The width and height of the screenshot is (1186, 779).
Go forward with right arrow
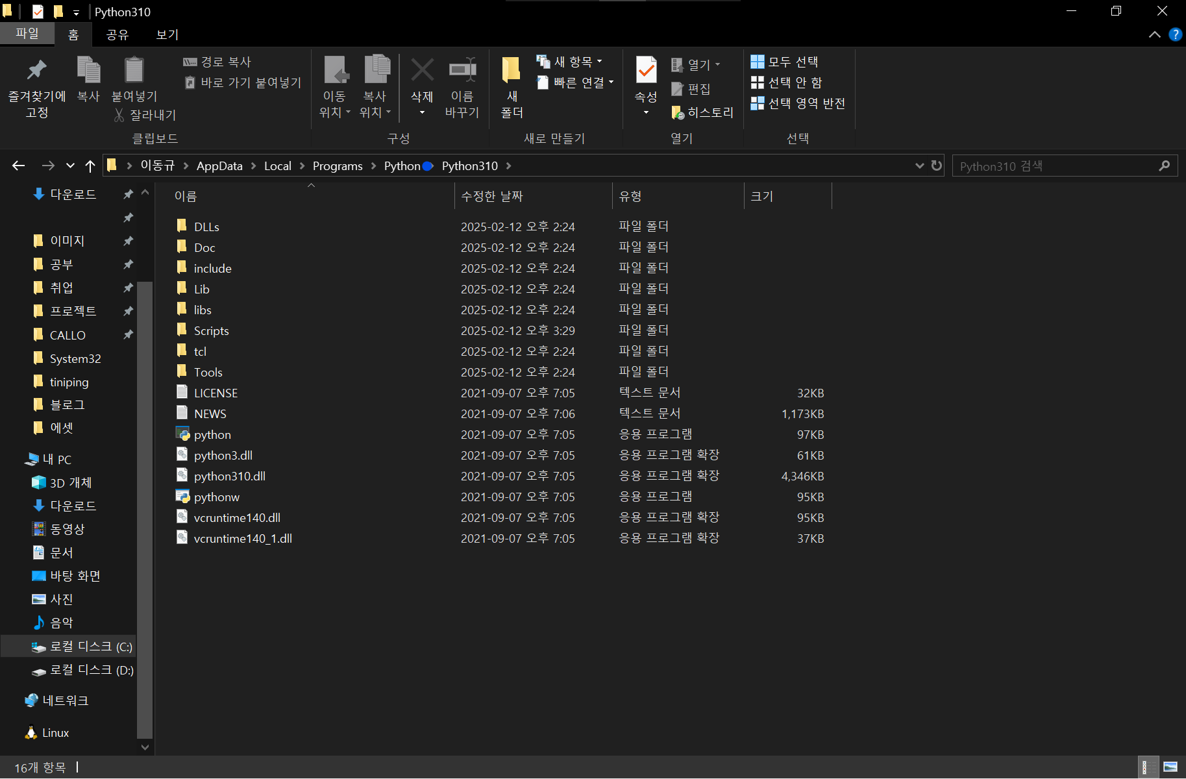(x=48, y=166)
